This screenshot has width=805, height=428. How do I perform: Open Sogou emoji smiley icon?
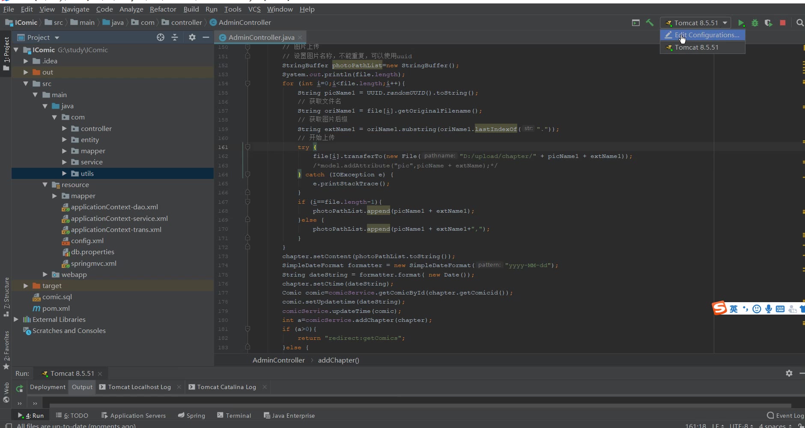757,309
